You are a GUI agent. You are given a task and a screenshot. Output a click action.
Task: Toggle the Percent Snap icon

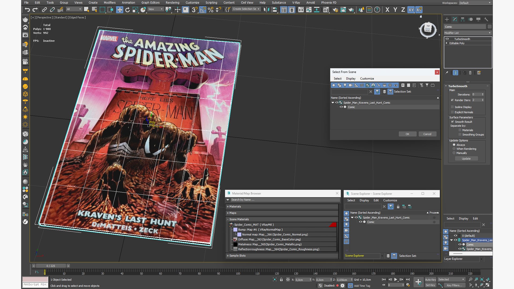click(211, 10)
